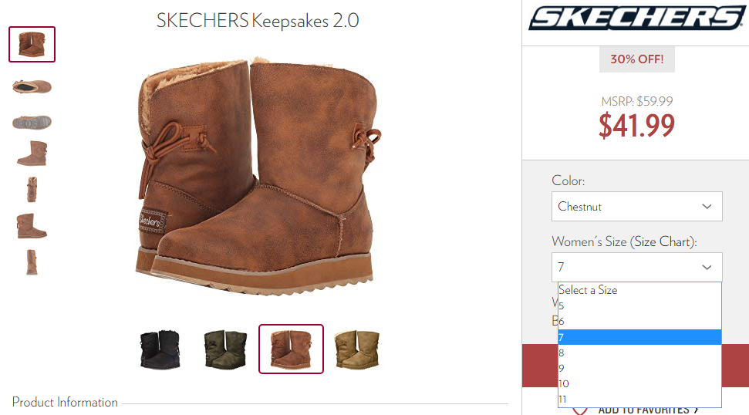The height and width of the screenshot is (415, 749).
Task: View the top-down boot thumbnail
Action: [x=32, y=86]
